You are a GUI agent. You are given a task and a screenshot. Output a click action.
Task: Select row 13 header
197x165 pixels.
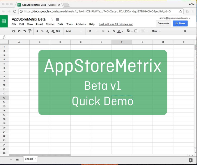point(4,98)
